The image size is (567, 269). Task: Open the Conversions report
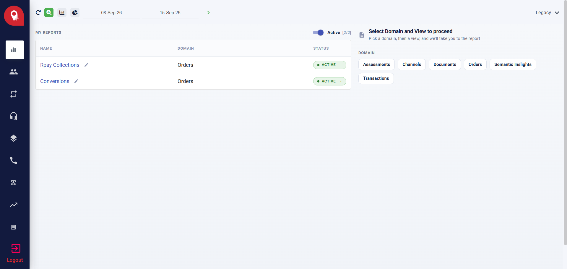pos(55,81)
